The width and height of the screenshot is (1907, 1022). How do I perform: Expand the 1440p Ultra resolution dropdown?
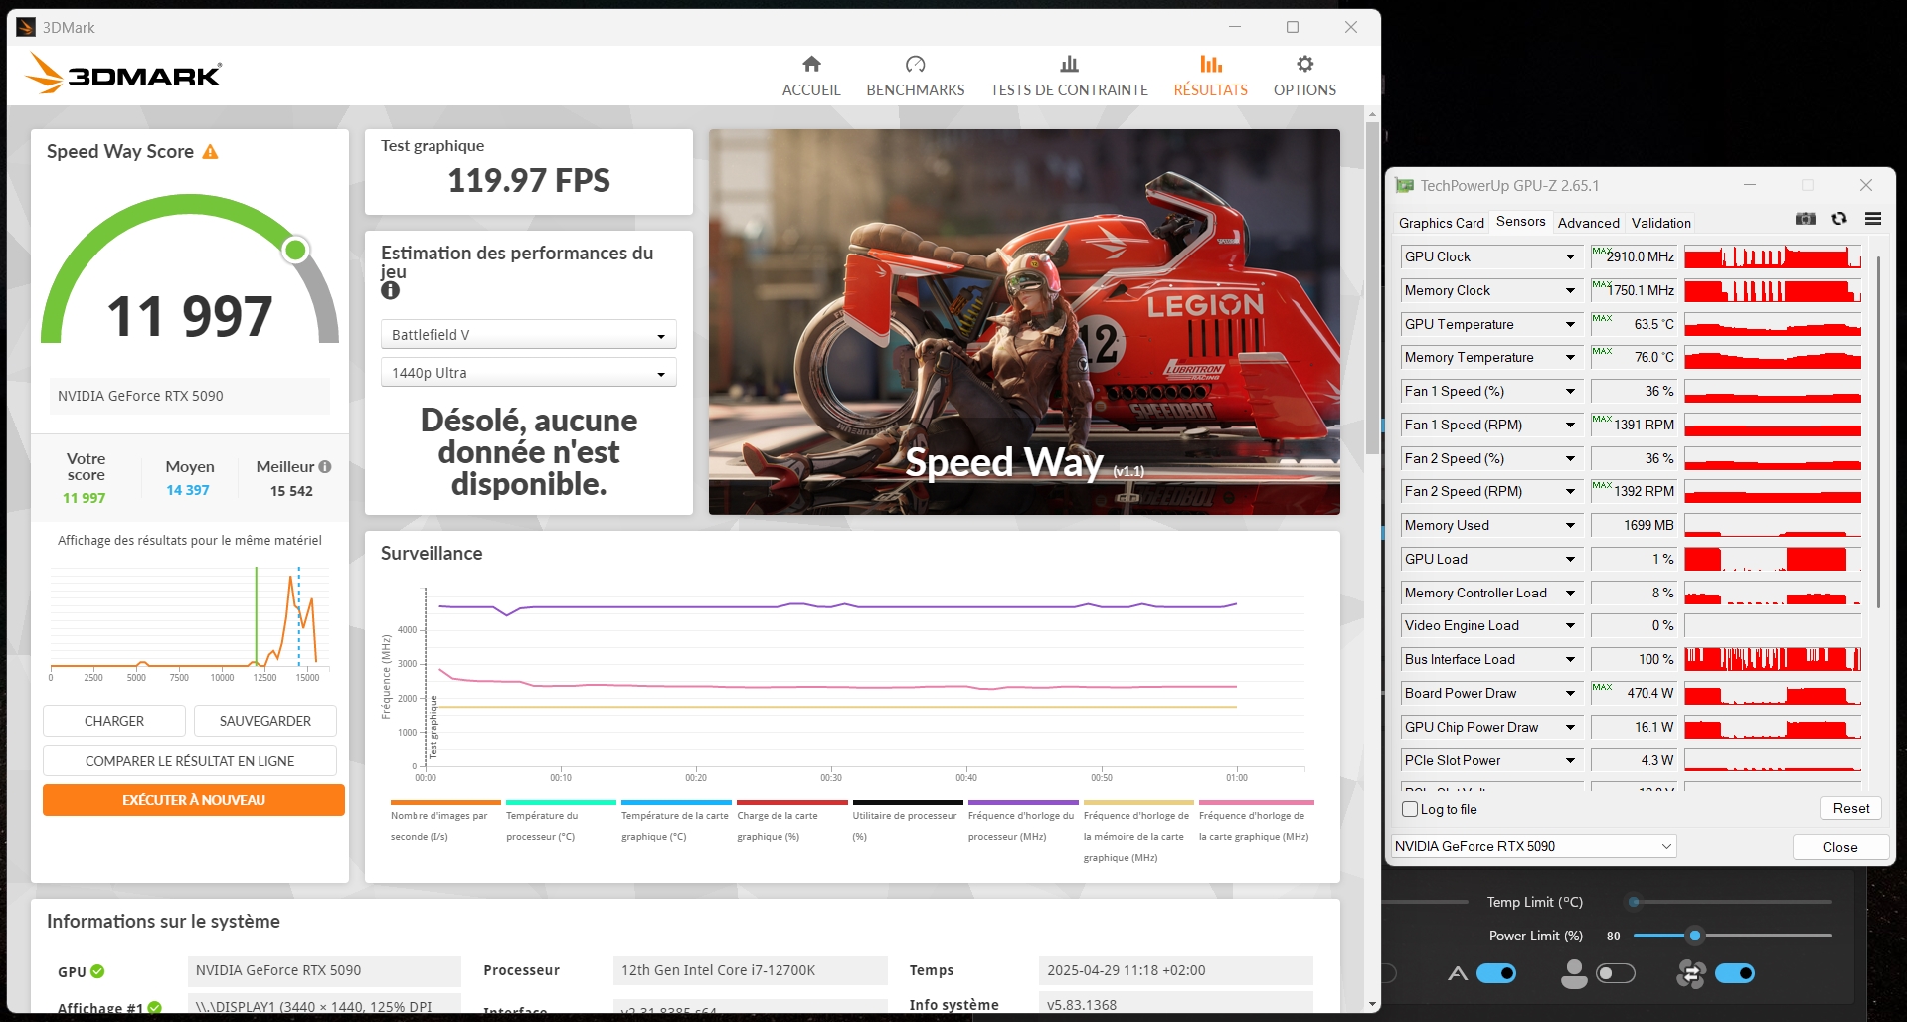528,373
